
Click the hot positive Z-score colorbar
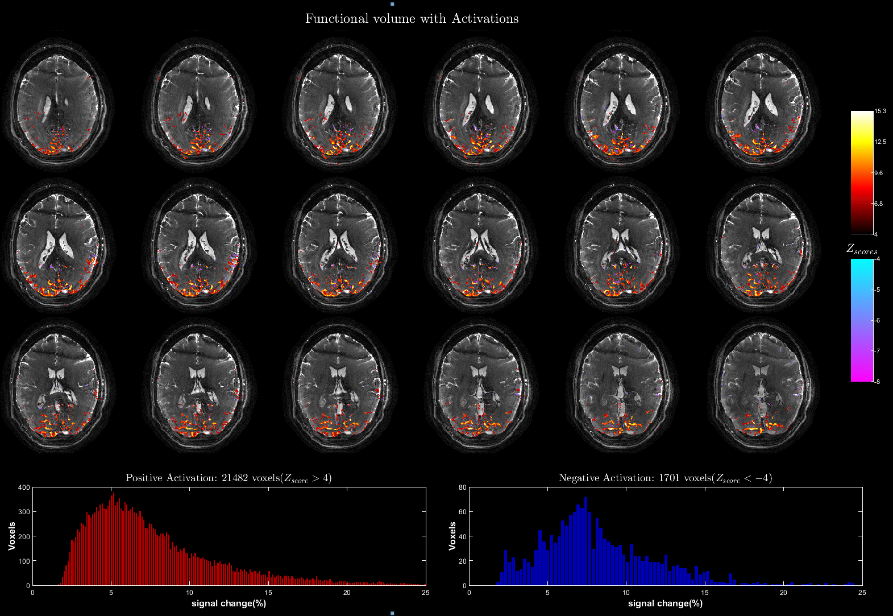coord(862,172)
